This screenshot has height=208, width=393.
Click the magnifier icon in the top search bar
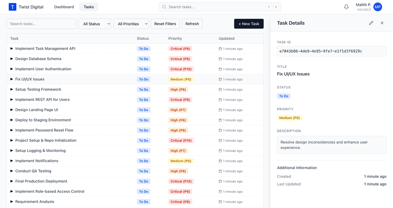point(163,7)
